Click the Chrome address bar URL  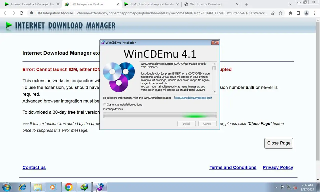click(172, 13)
